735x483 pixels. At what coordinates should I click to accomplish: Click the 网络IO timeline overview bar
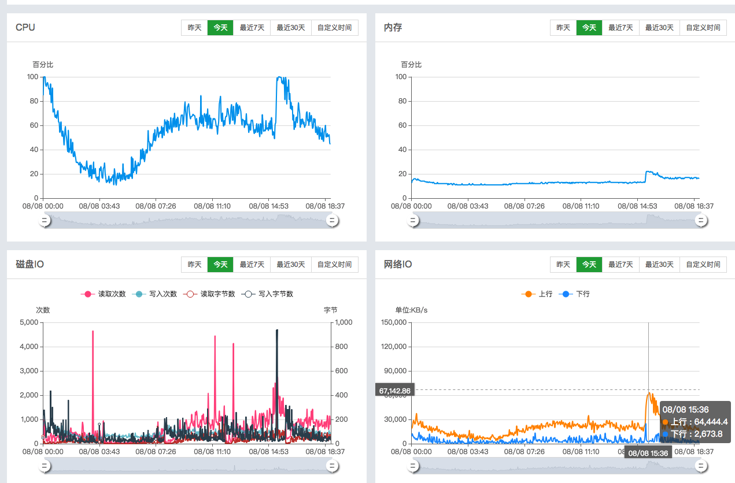pyautogui.click(x=555, y=466)
